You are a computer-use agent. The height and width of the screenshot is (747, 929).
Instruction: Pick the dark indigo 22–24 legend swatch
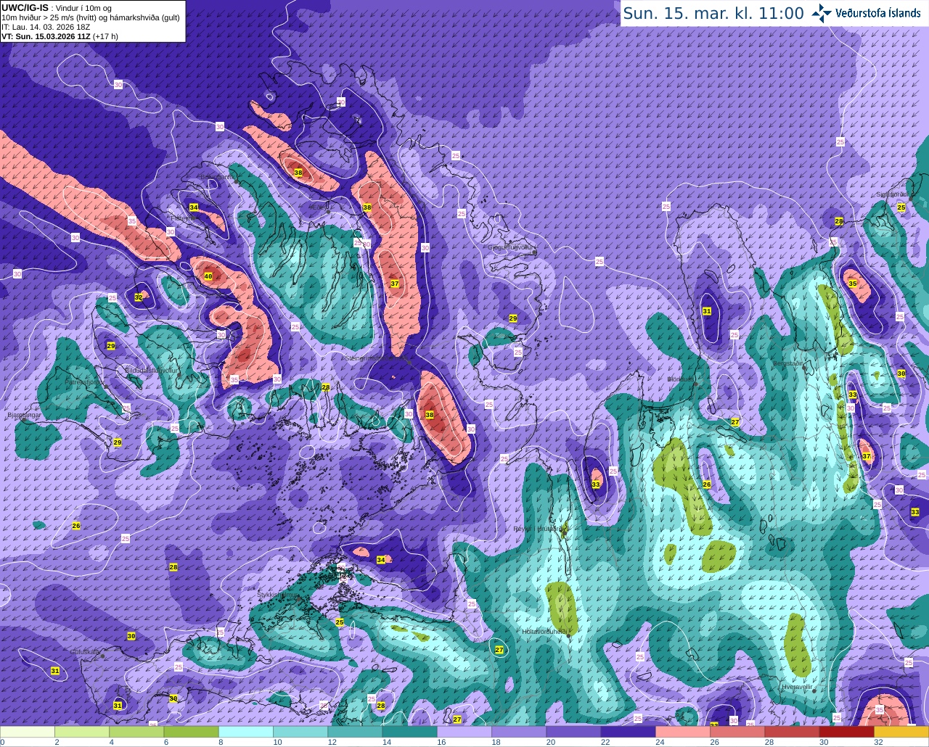tap(628, 732)
